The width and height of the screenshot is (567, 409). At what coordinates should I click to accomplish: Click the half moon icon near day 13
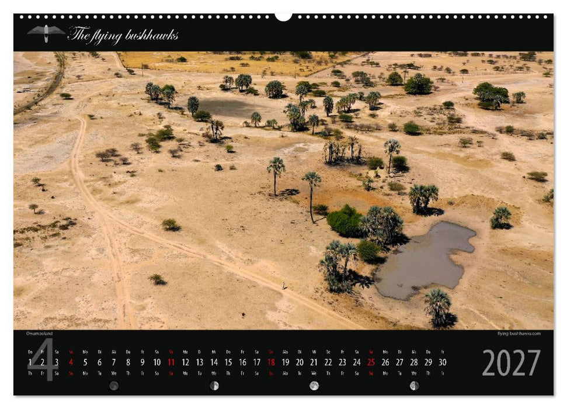[214, 384]
